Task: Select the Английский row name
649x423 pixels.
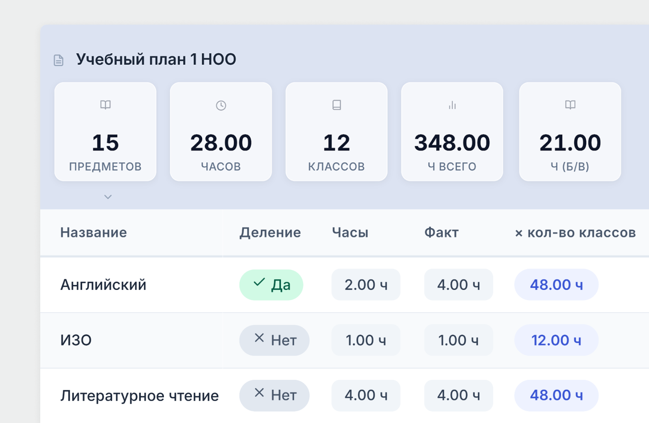Action: coord(104,285)
